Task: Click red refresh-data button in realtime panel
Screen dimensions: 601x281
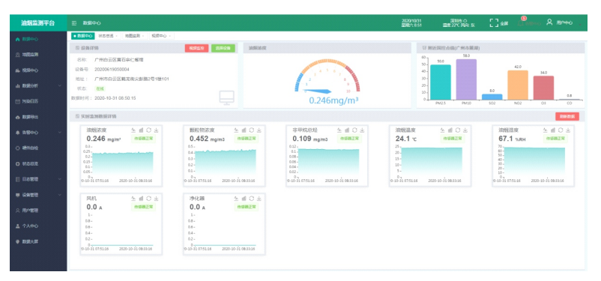Action: 567,117
